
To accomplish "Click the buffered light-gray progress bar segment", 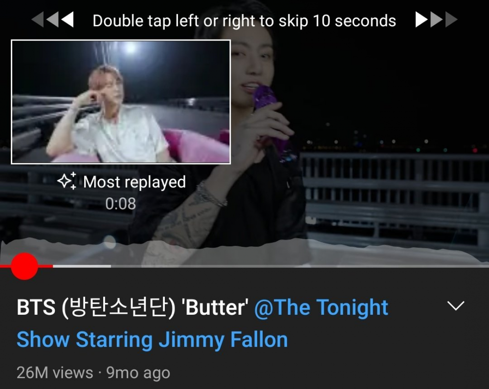I will [82, 266].
